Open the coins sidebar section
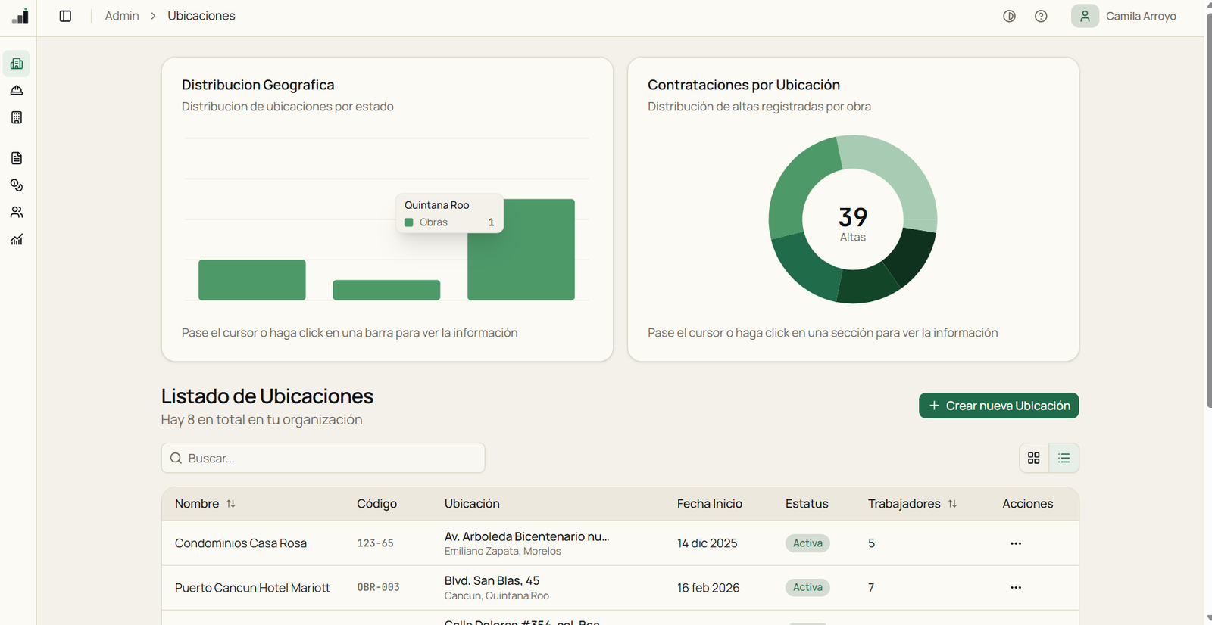Screen dimensions: 1212x625 [17, 185]
